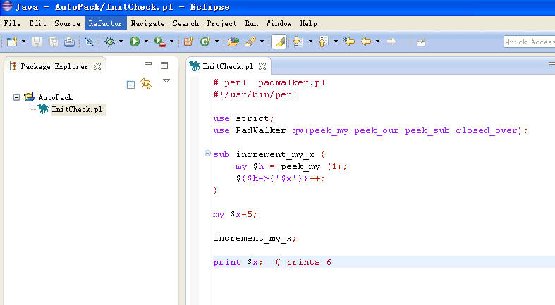The image size is (555, 305).
Task: Click the '#!/usr/bin/perl' shebang line
Action: click(x=255, y=94)
